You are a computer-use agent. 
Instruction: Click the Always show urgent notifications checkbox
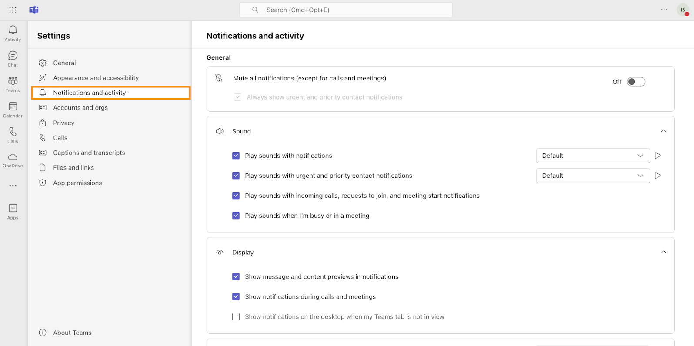[x=238, y=97]
